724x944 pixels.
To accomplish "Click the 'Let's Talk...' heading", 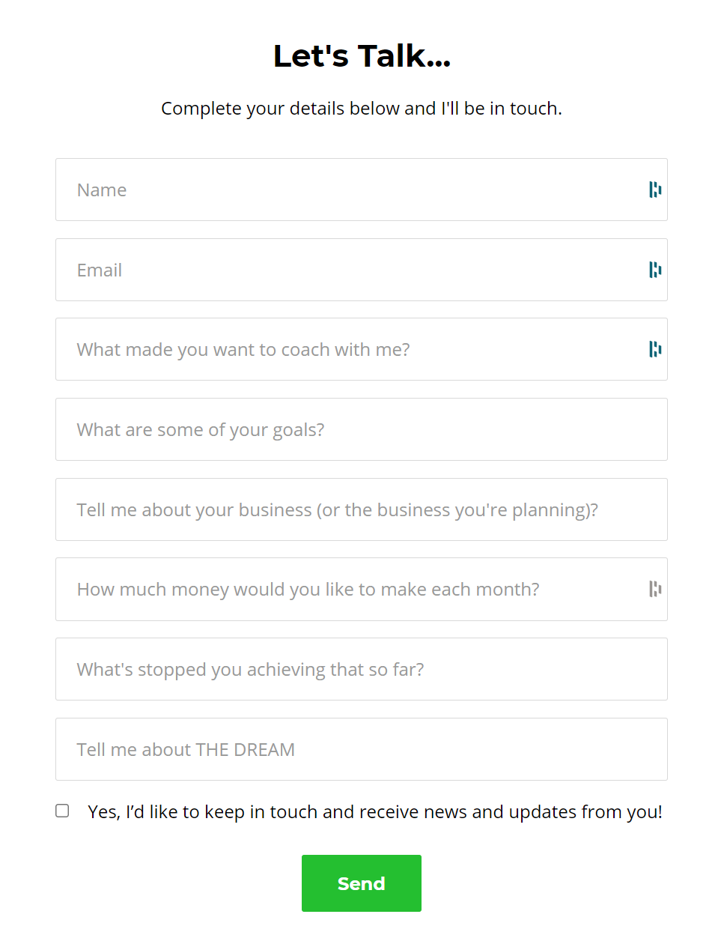I will point(362,56).
